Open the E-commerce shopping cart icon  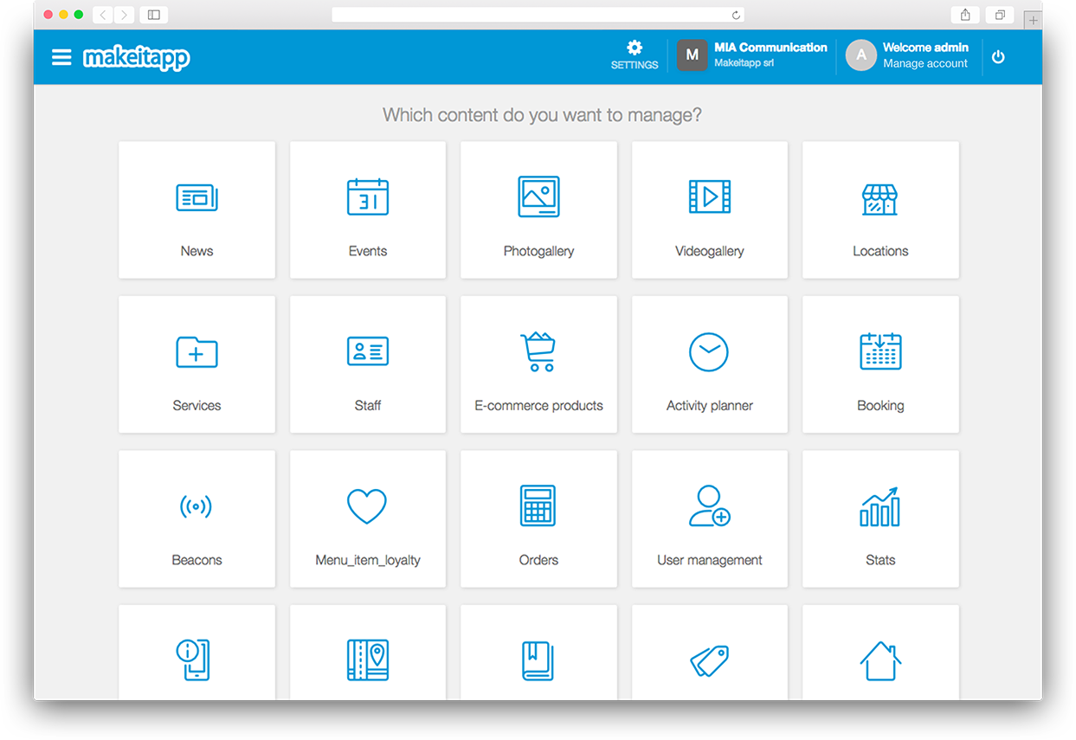538,351
